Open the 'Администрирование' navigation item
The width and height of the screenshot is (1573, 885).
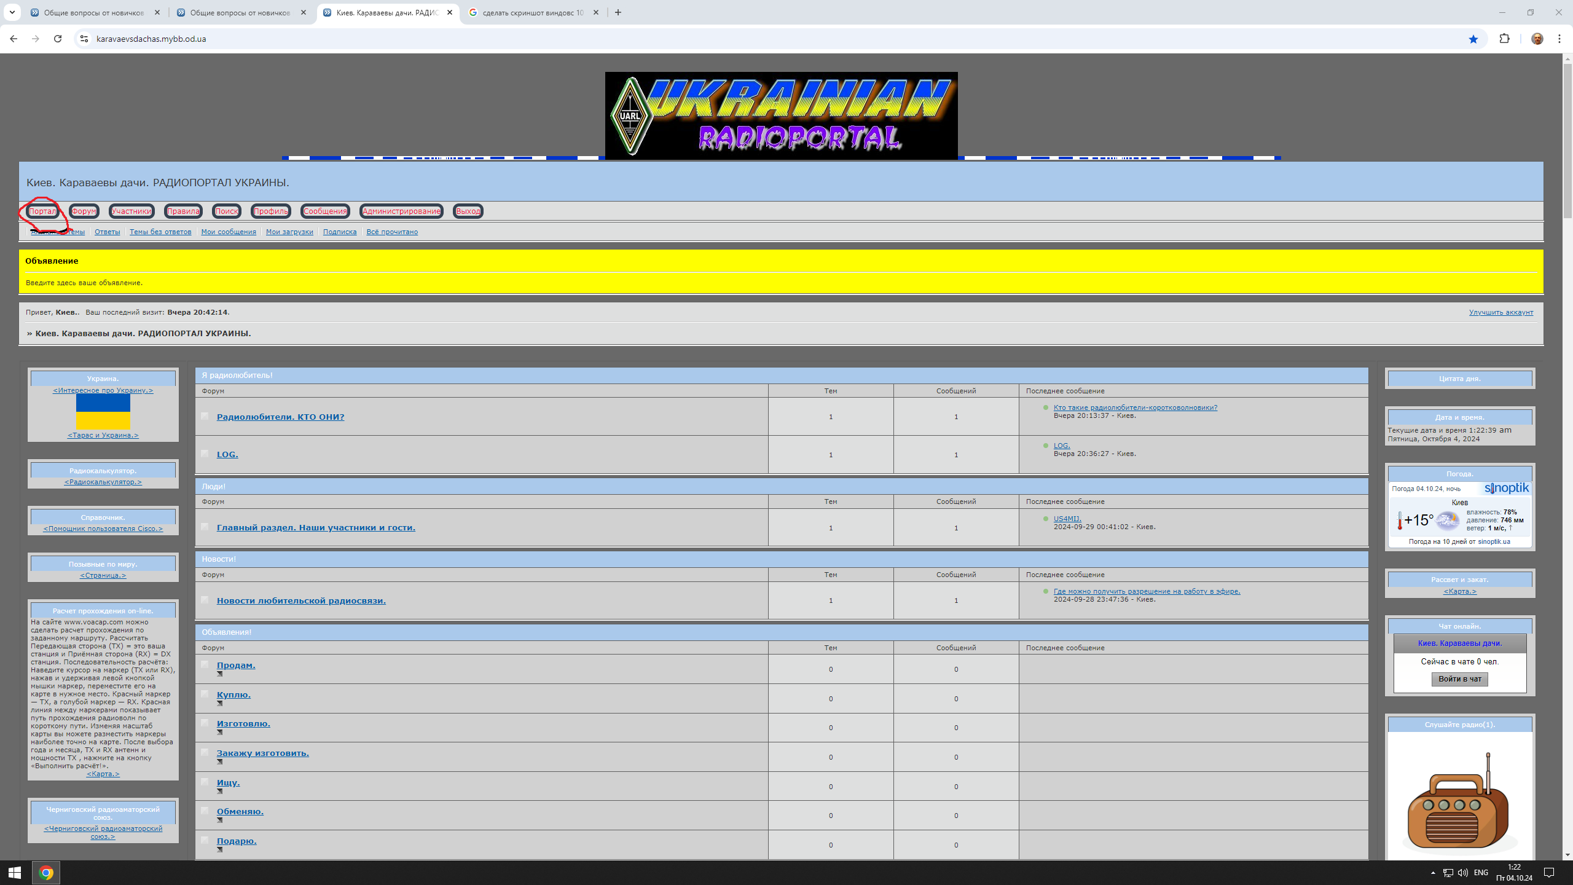pyautogui.click(x=401, y=211)
